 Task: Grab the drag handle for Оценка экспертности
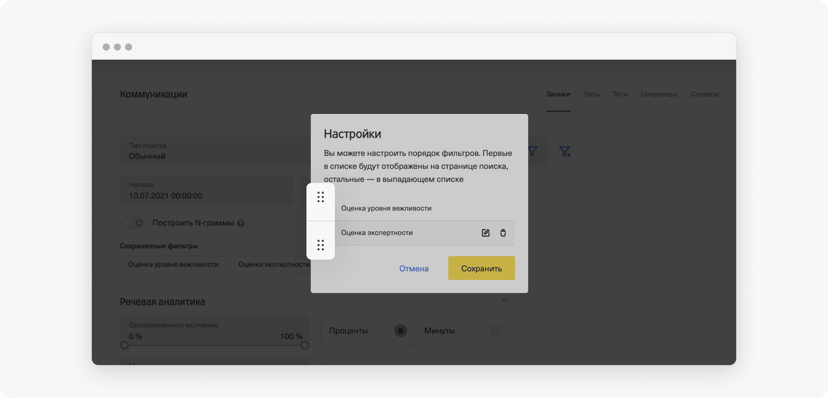pos(320,245)
